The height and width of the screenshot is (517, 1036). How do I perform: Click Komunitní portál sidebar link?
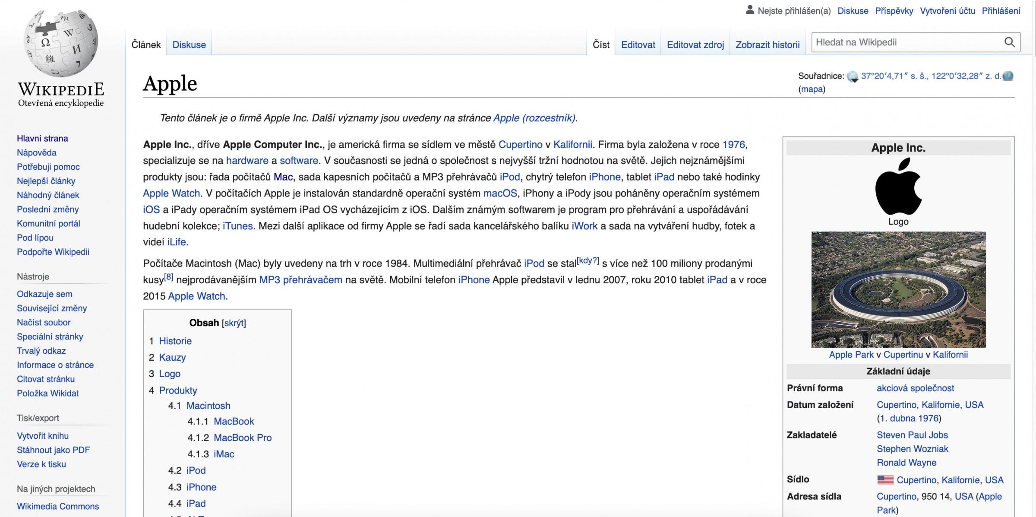click(48, 224)
